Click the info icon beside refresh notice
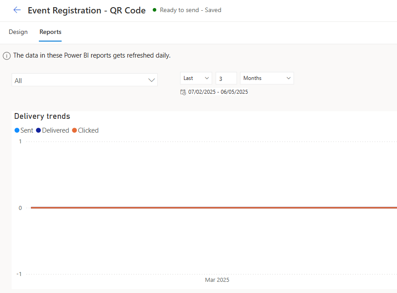Viewport: 397px width, 293px height. [7, 56]
